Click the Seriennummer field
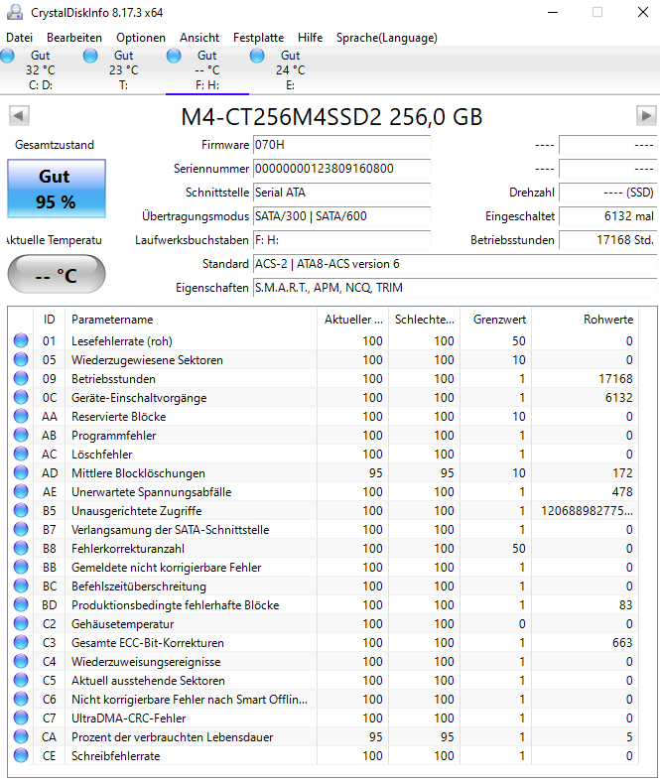This screenshot has height=783, width=660. point(342,169)
